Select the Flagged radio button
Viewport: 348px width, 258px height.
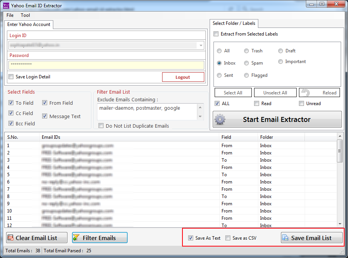(246, 75)
